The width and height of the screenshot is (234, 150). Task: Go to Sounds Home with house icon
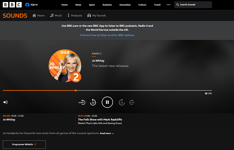pyautogui.click(x=39, y=16)
